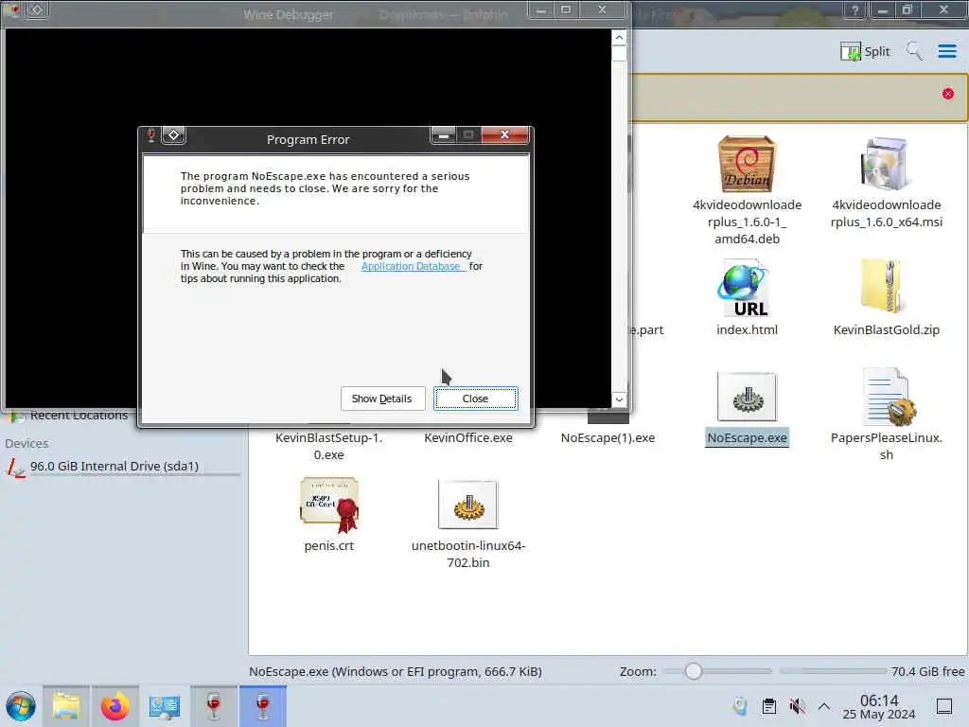Click the NoEscape(1).exe file name
969x727 pixels.
coord(608,437)
